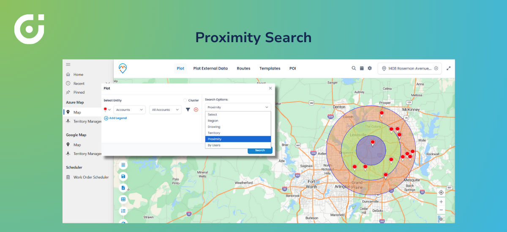This screenshot has height=232, width=507.
Task: Enable the Cluster option
Action: click(x=185, y=100)
